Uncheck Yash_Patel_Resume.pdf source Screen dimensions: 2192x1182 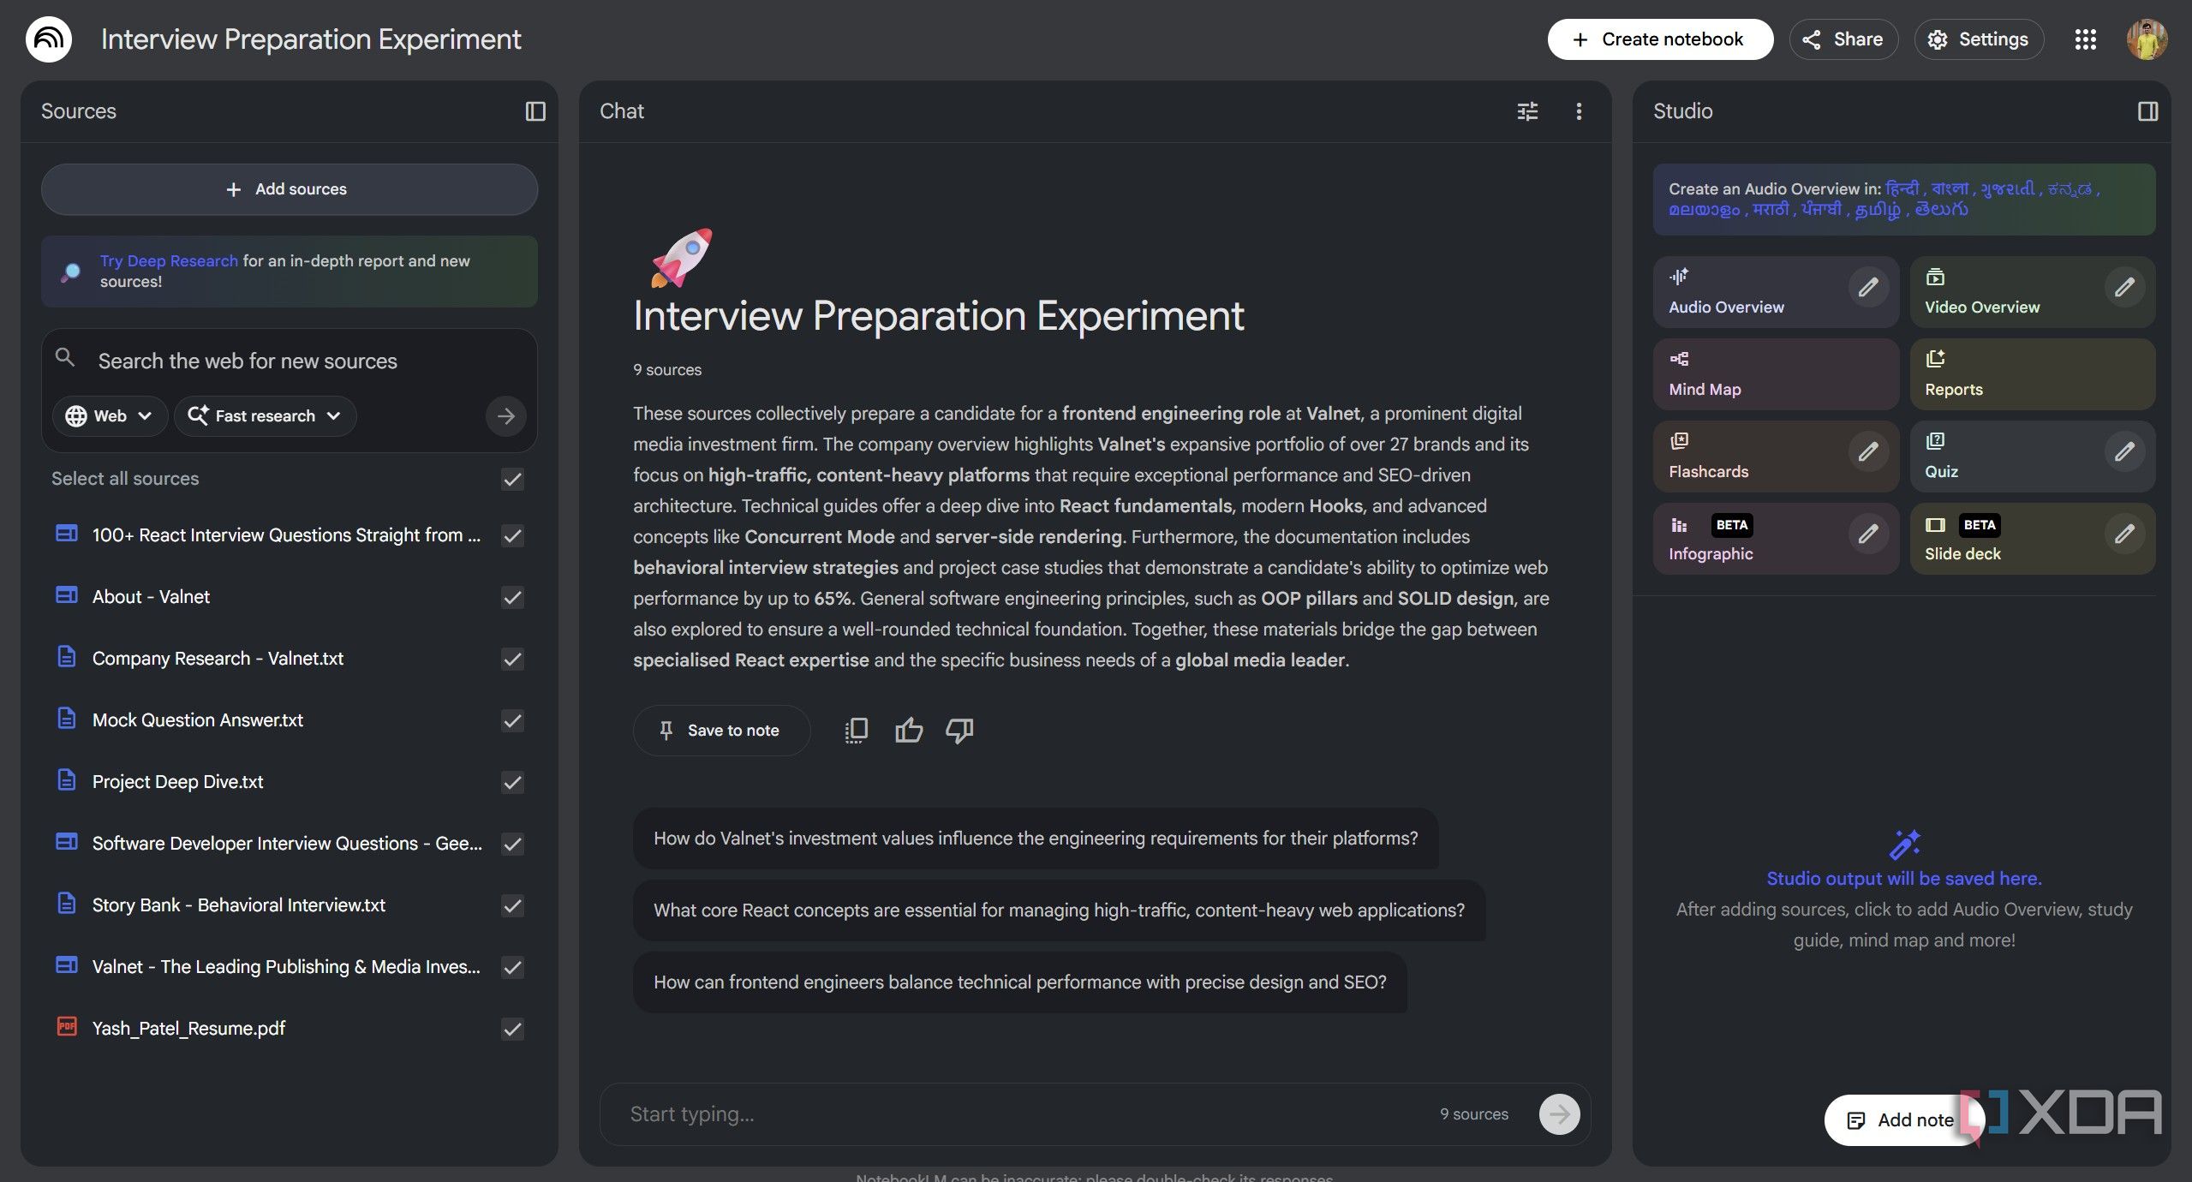pyautogui.click(x=512, y=1029)
